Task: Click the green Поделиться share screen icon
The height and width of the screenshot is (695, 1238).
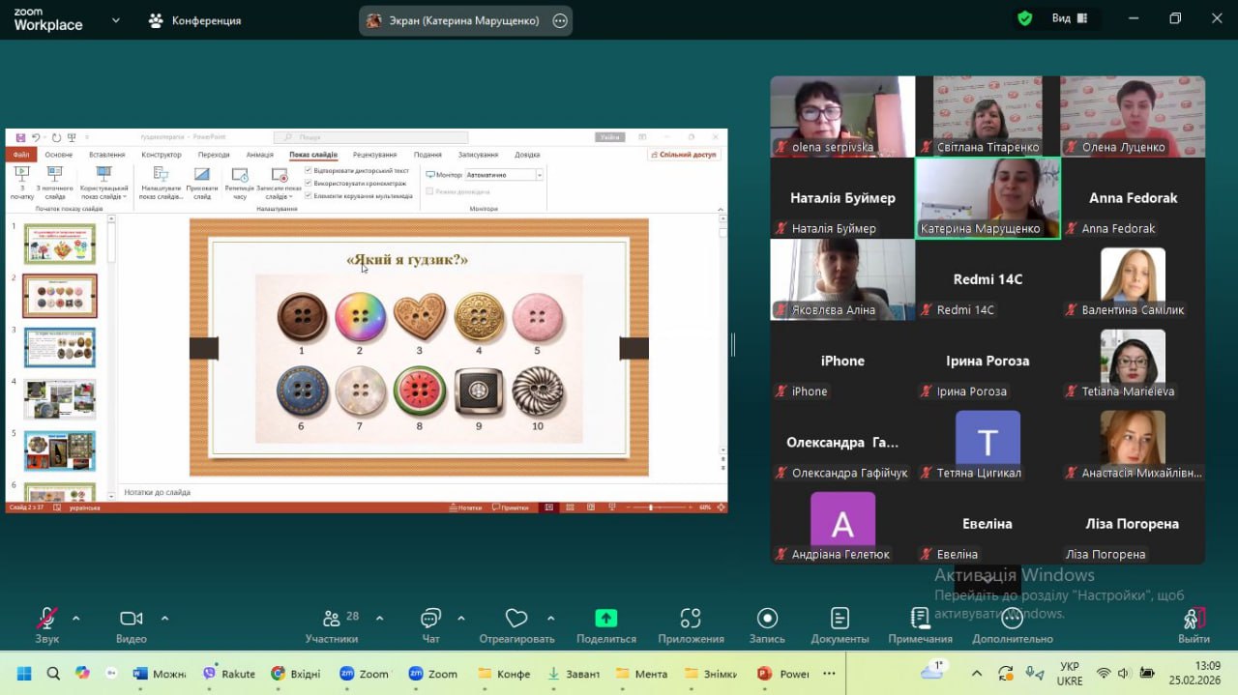Action: pos(605,619)
